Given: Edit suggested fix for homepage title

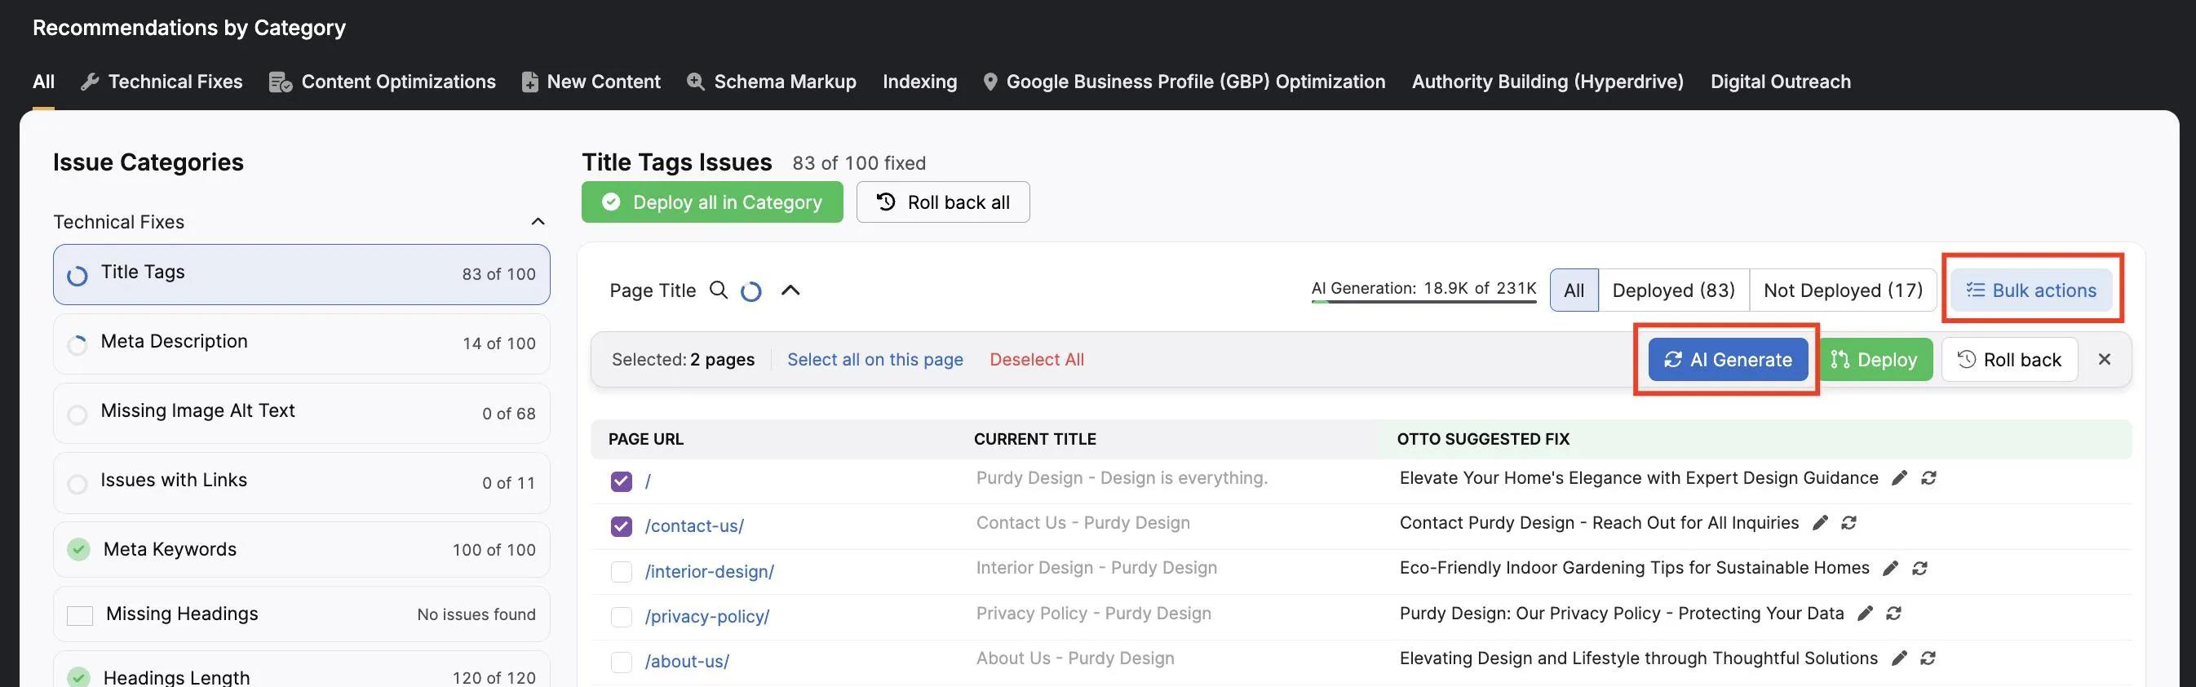Looking at the screenshot, I should point(1899,478).
